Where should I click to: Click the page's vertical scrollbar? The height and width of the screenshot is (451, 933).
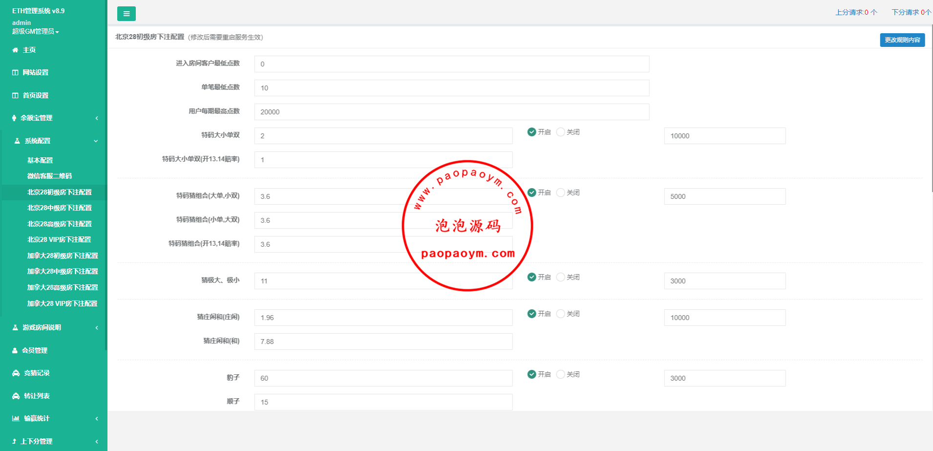(x=932, y=107)
